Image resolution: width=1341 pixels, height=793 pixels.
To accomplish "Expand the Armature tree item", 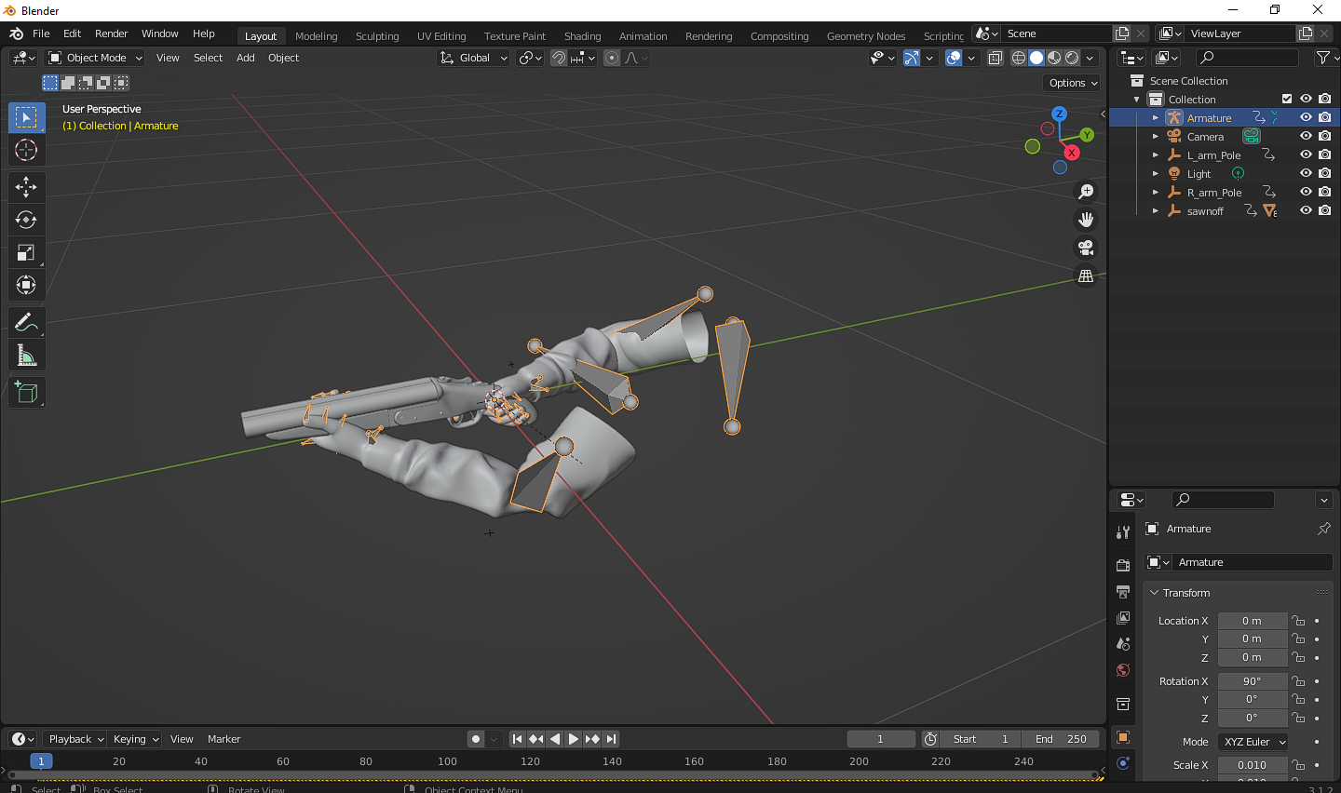I will (1156, 118).
